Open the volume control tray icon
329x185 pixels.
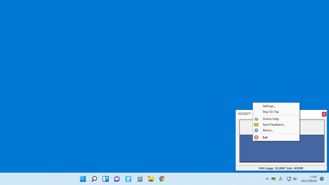tap(295, 179)
